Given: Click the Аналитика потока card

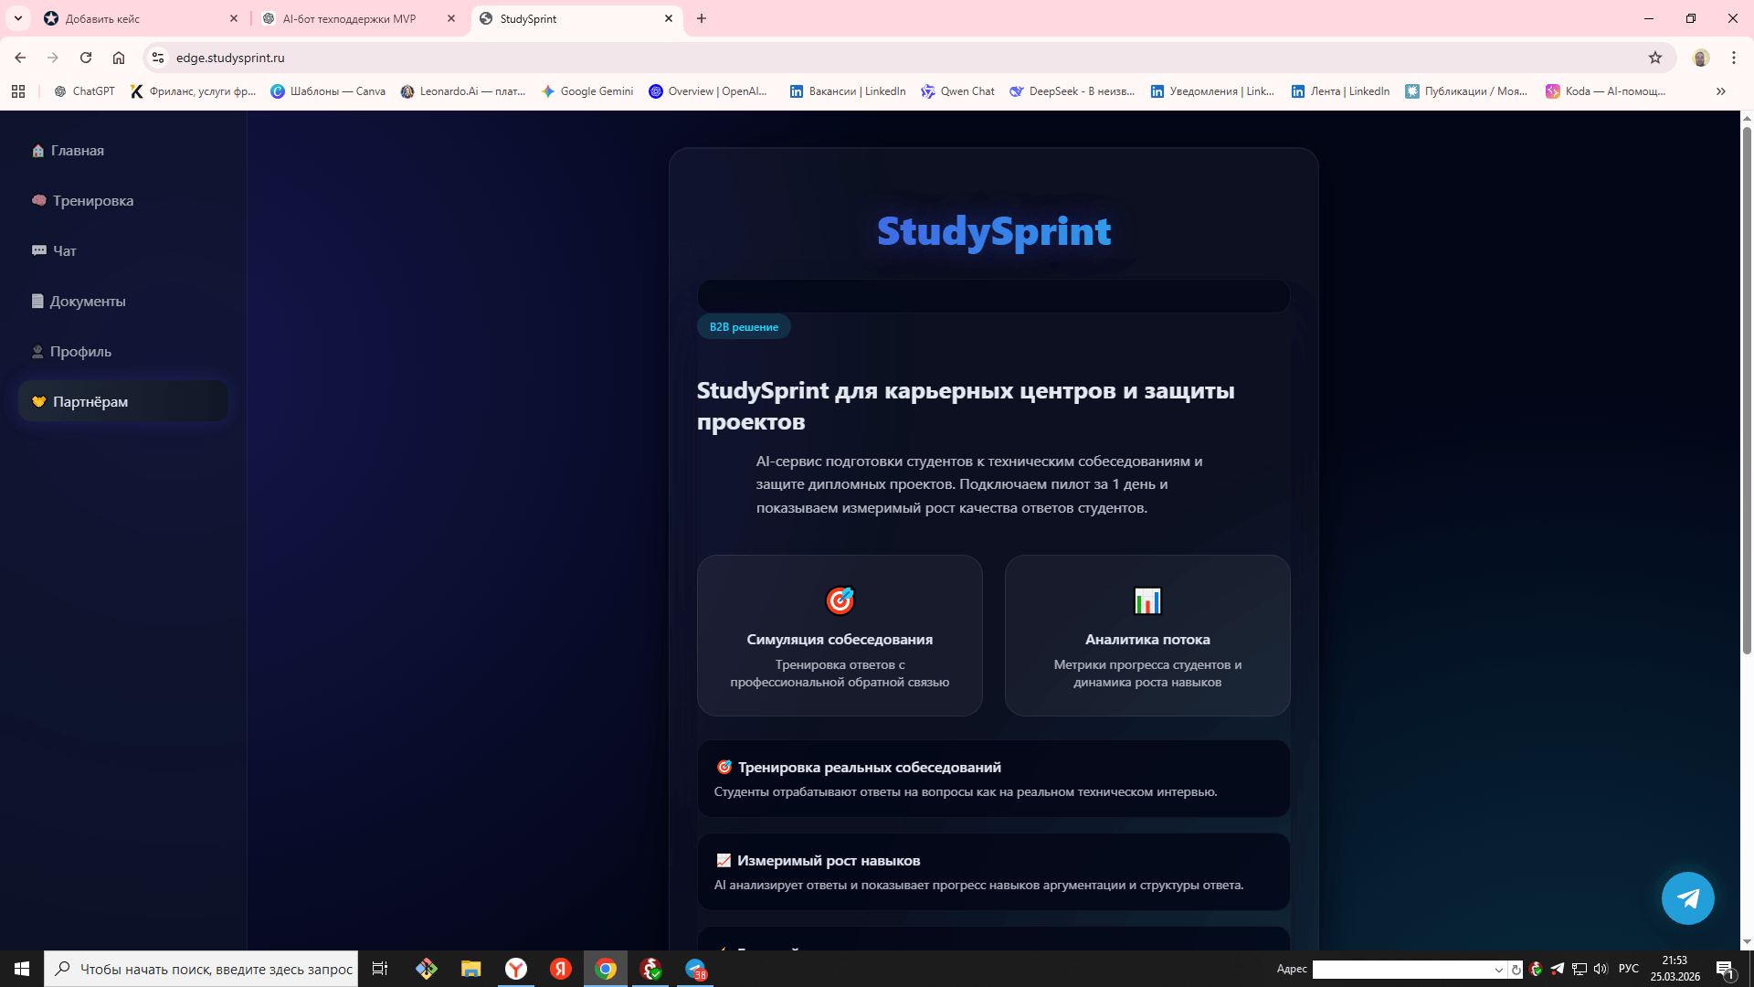Looking at the screenshot, I should 1147,636.
